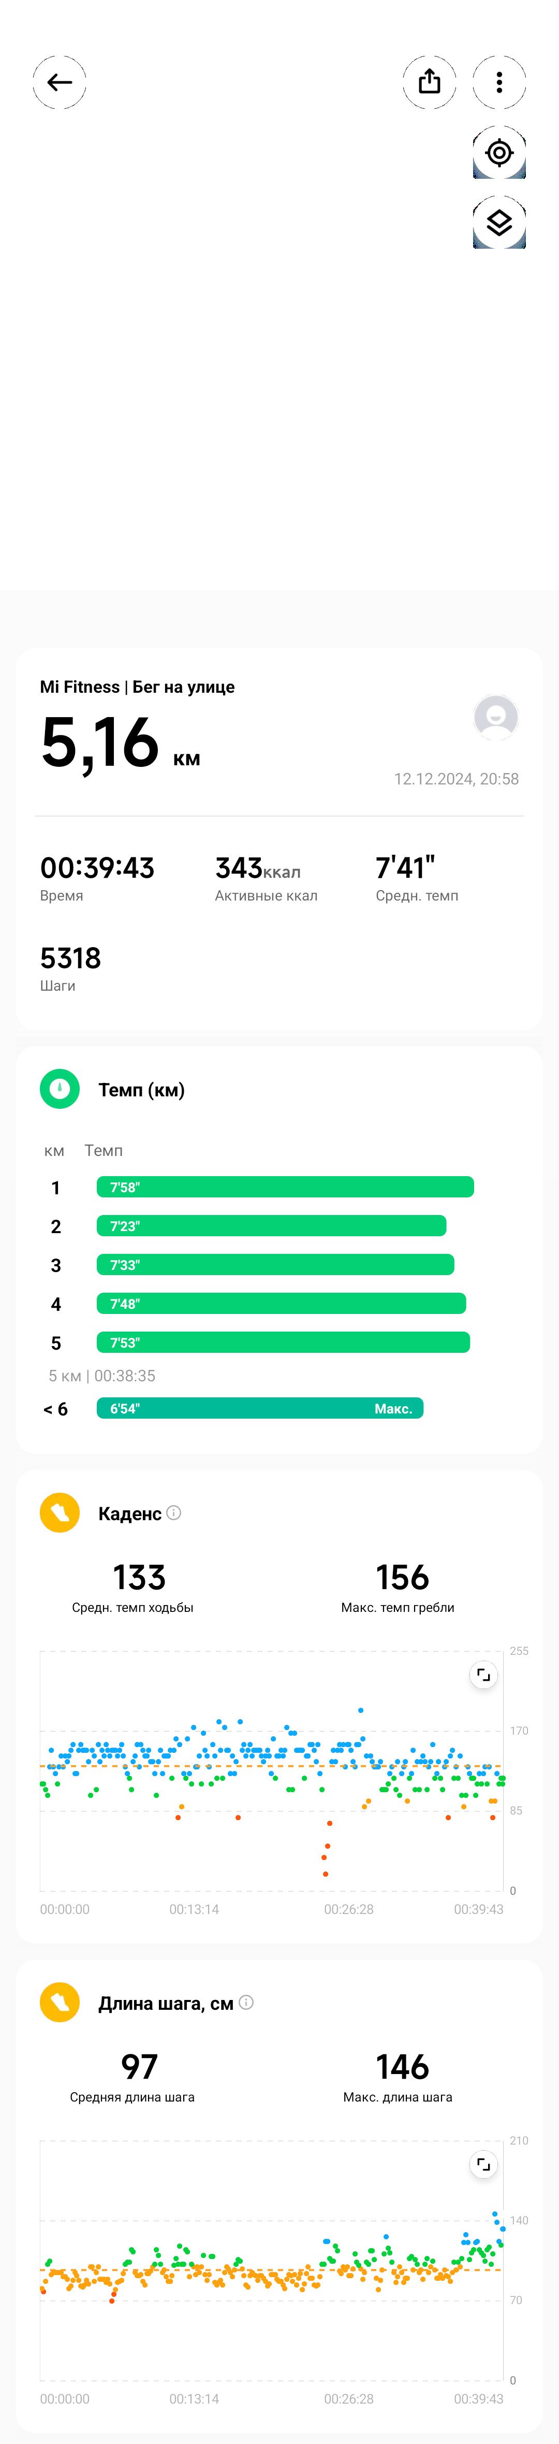559x2444 pixels.
Task: Open the info icon next to Каденс
Action: pos(173,1512)
